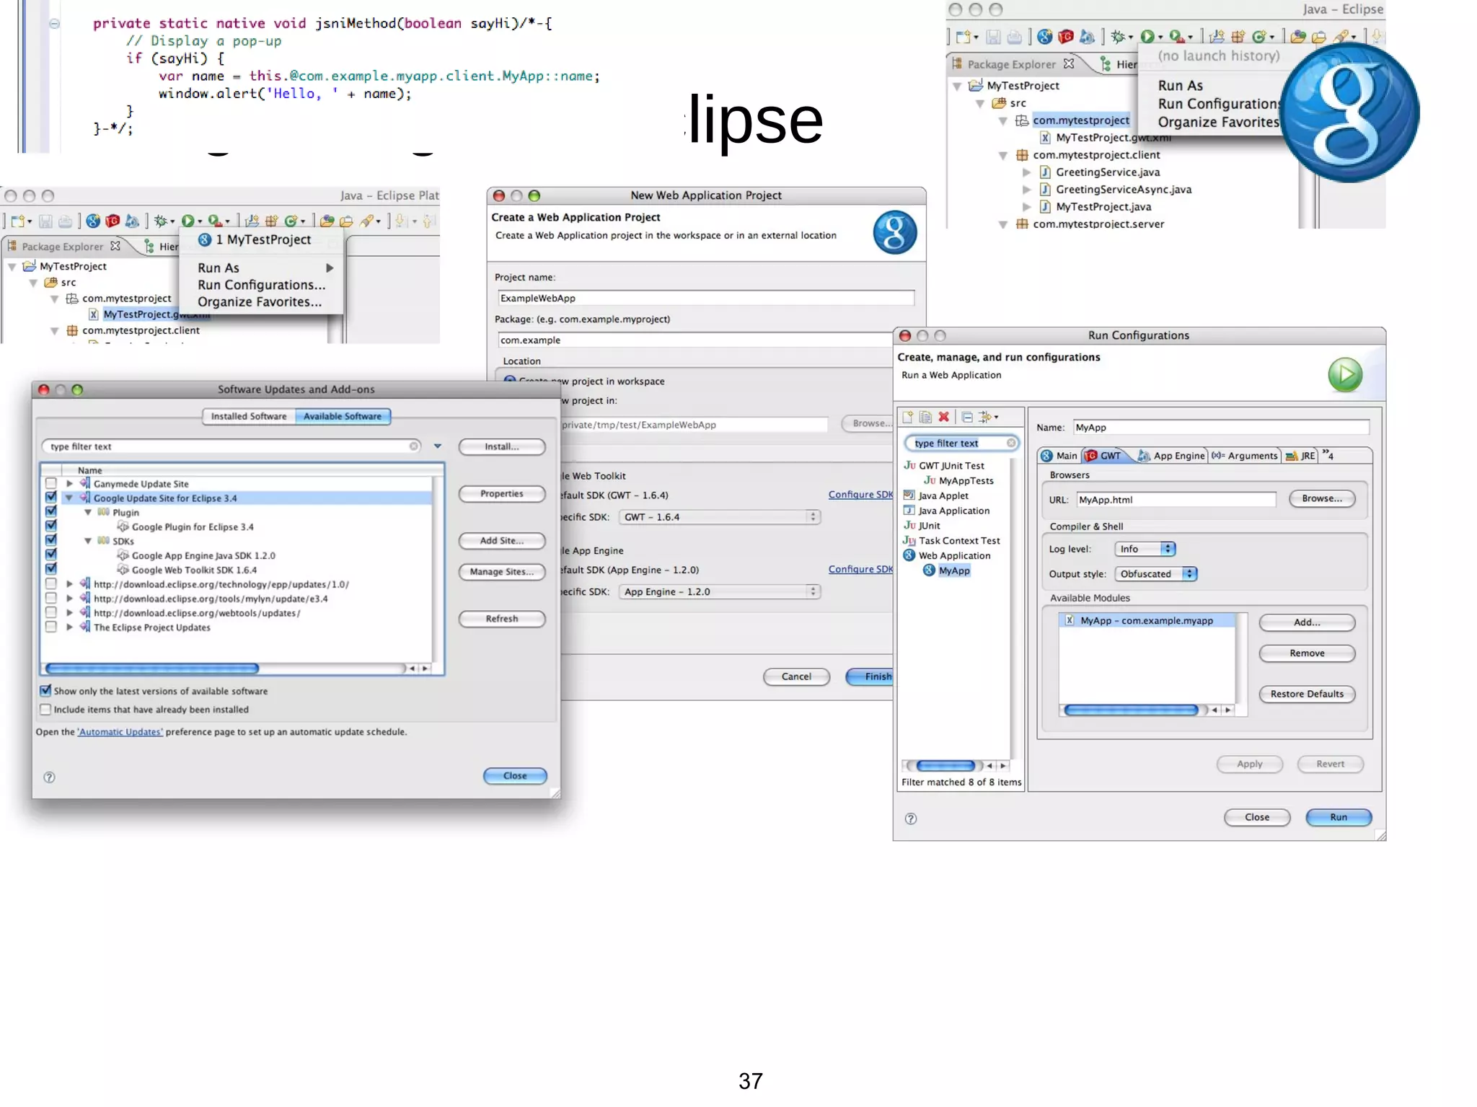Click the Project name field containing ExampleWebApp

(x=705, y=298)
